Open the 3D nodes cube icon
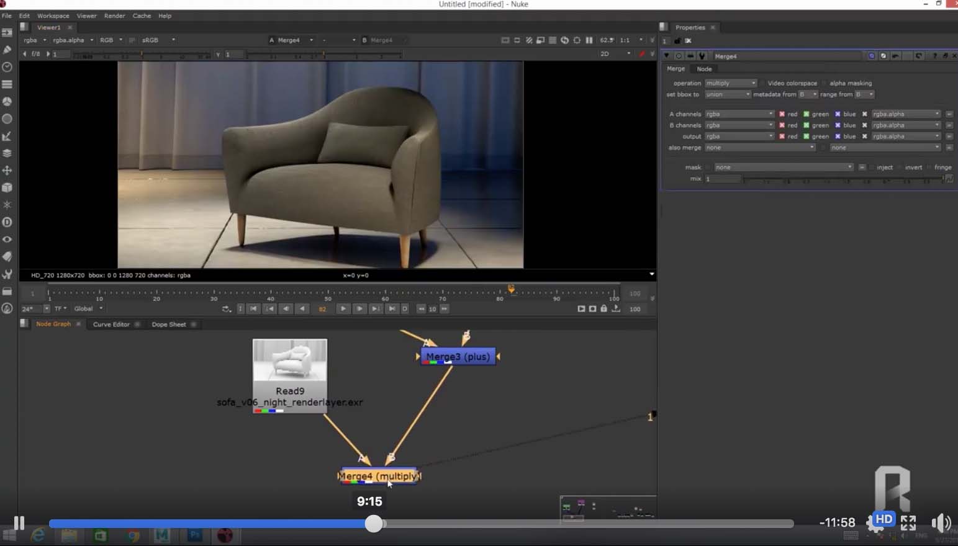Screen dimensions: 958x546 point(7,187)
